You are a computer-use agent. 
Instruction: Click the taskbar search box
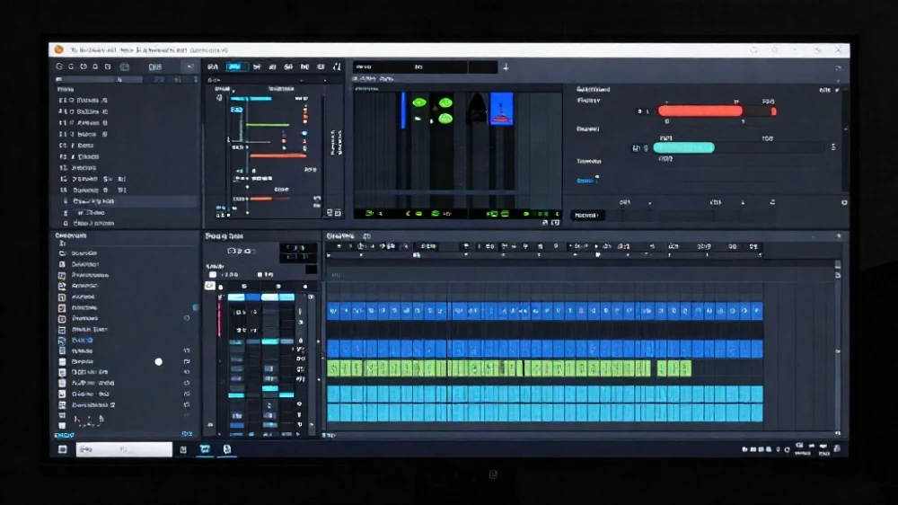tap(124, 449)
